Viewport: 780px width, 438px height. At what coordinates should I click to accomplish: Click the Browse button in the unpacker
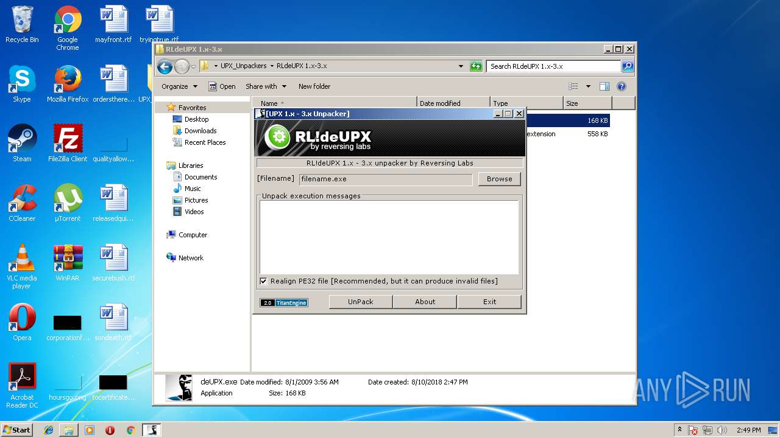point(499,179)
